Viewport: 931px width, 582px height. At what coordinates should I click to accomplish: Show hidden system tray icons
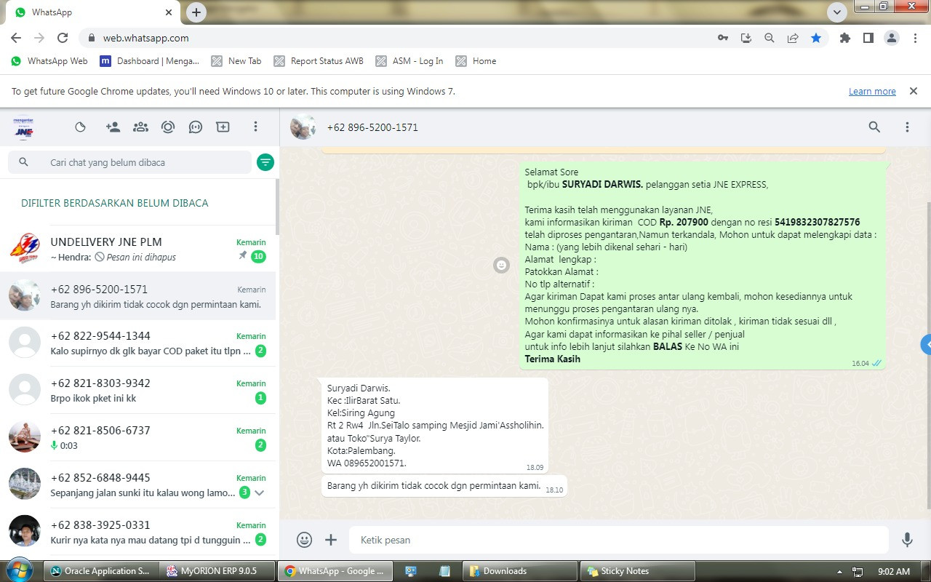tap(839, 572)
